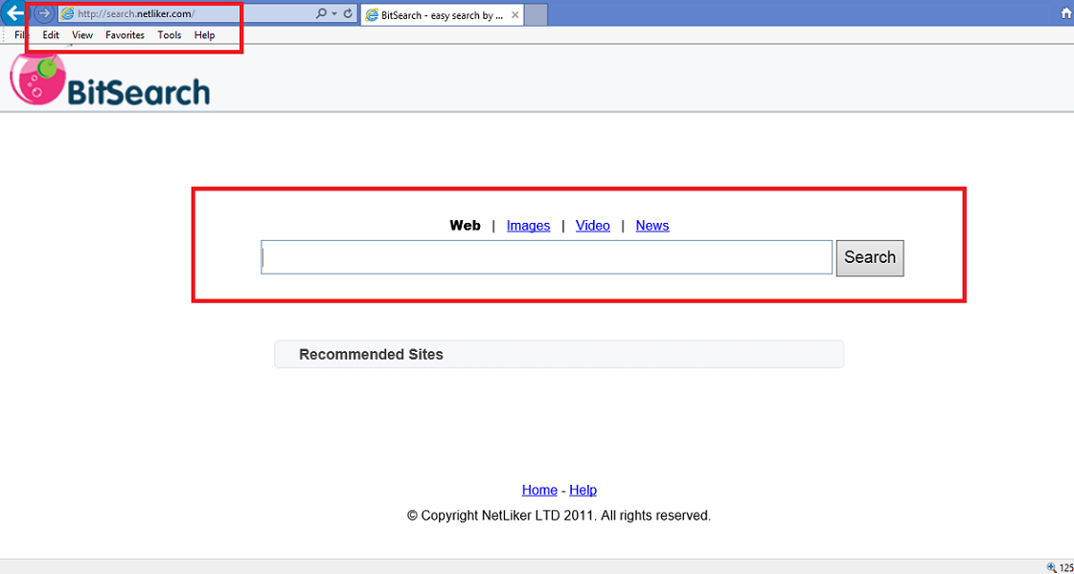Click the browser Forward arrow button
Viewport: 1074px width, 574px height.
[44, 13]
